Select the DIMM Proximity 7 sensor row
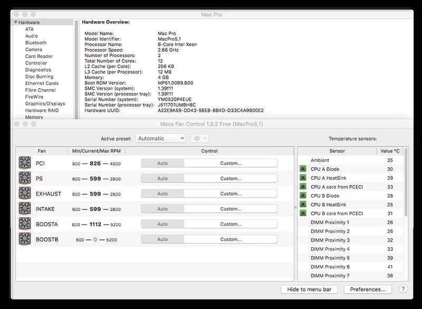The width and height of the screenshot is (422, 309). click(x=351, y=275)
